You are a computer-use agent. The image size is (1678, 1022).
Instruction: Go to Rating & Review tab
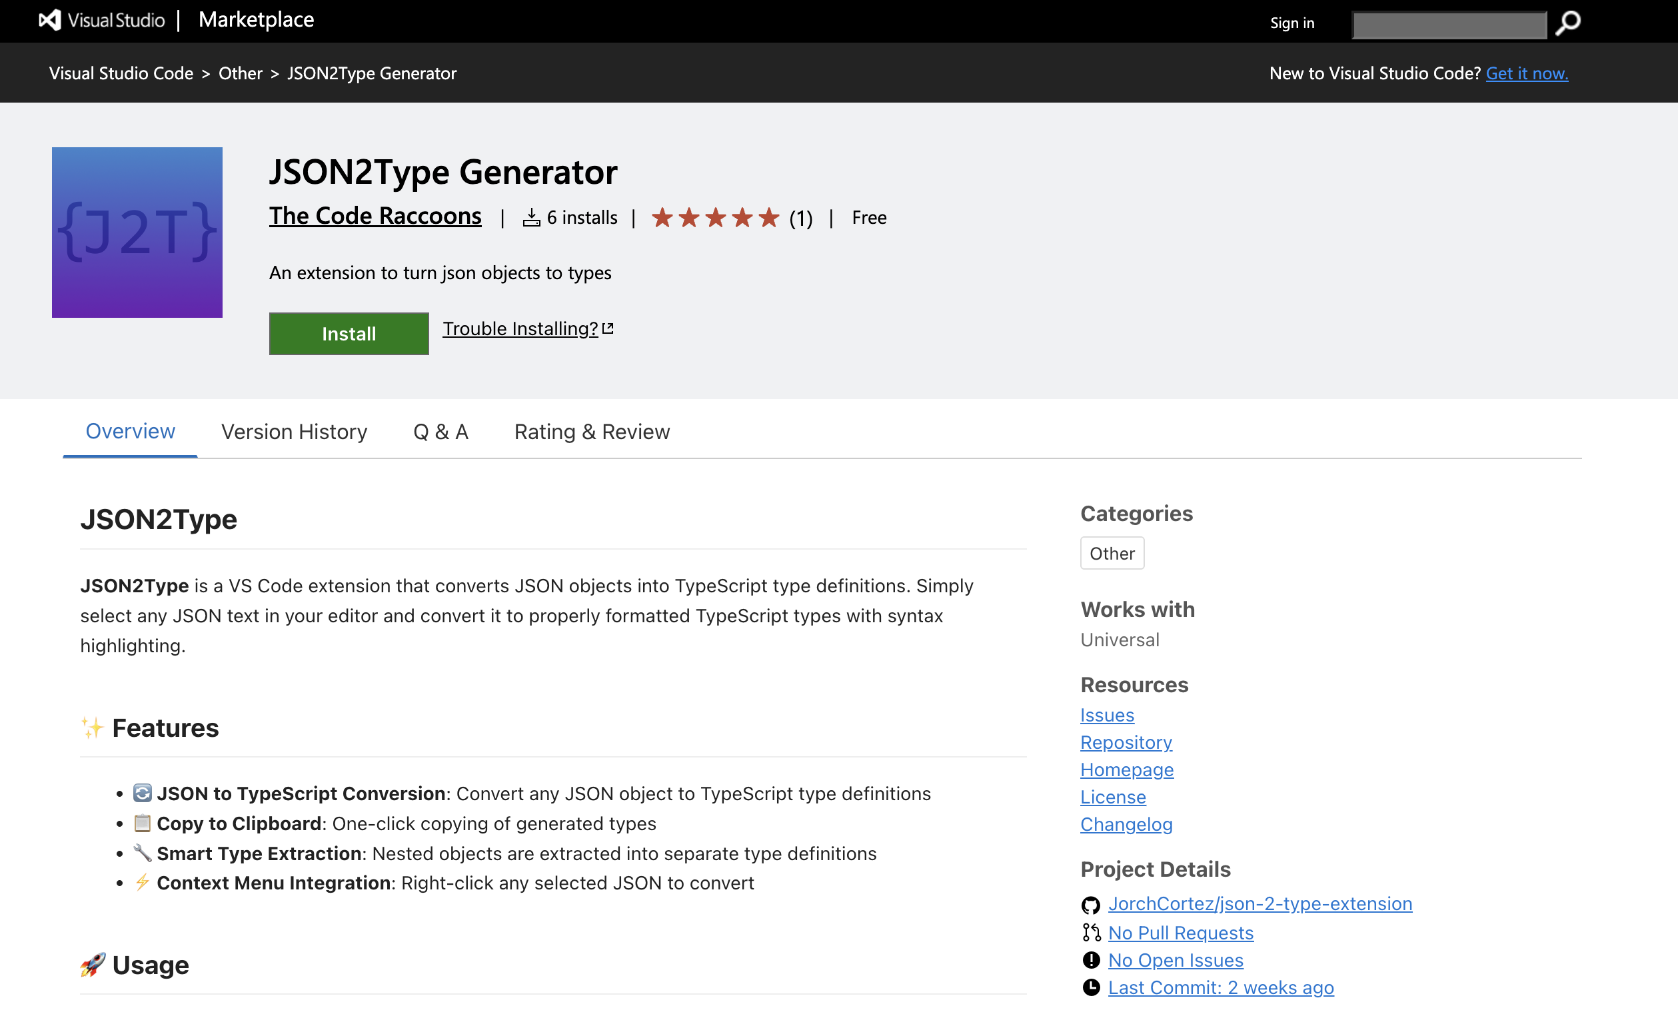[591, 432]
